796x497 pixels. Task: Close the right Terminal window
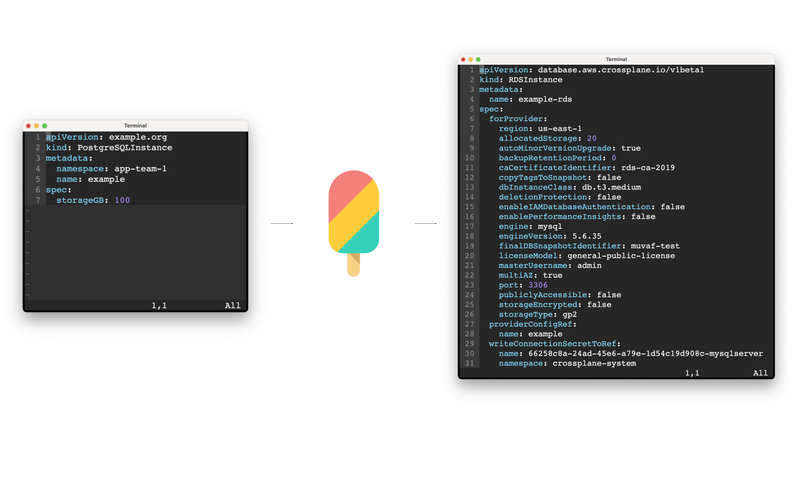(x=463, y=59)
